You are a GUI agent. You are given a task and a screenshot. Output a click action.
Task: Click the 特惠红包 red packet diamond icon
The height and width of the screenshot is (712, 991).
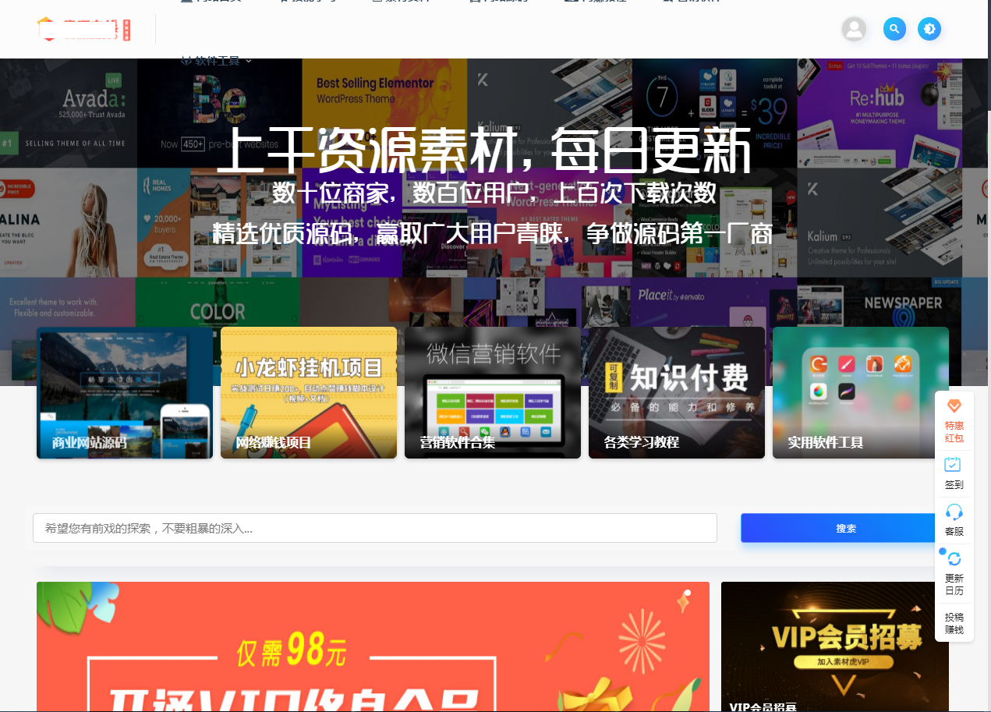tap(954, 406)
